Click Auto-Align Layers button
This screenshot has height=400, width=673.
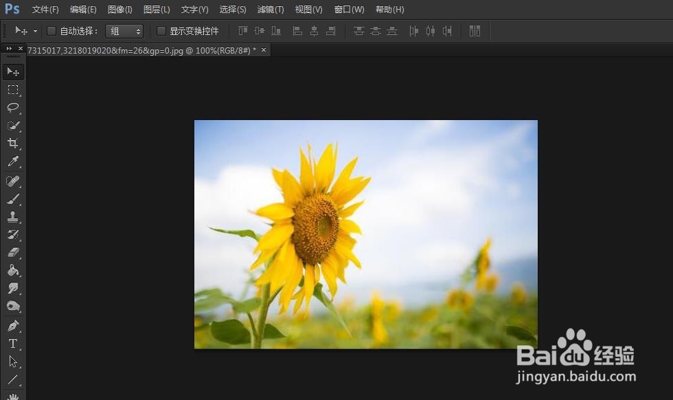tap(475, 31)
